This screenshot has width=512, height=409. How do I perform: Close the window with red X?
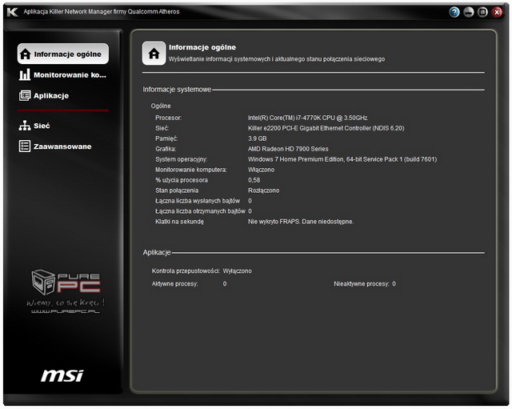[497, 13]
